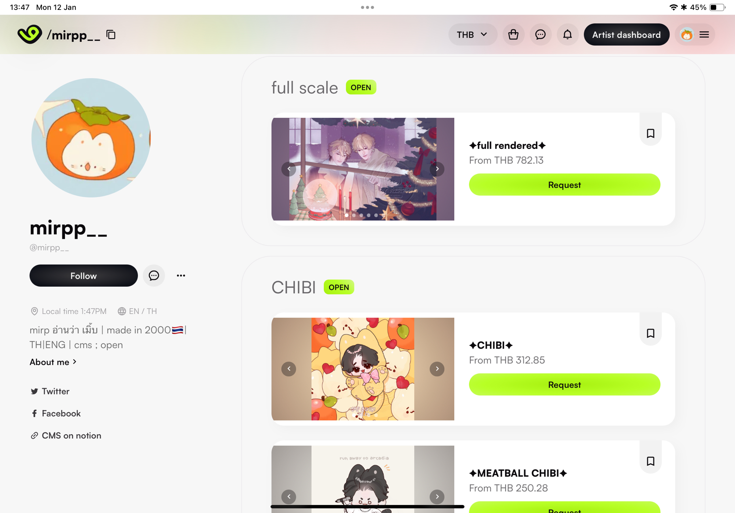This screenshot has width=735, height=513.
Task: Select the full rendered artwork thumbnail
Action: [x=363, y=169]
